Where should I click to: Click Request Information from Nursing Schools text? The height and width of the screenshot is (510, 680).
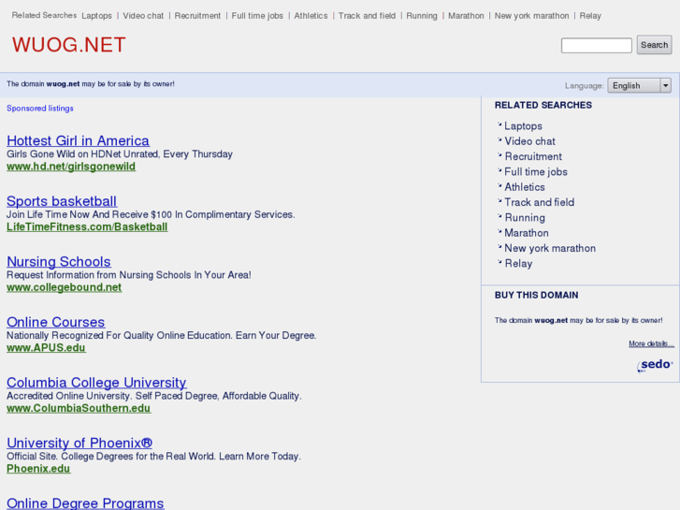point(129,275)
